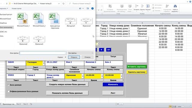This screenshot has height=108, width=192.
Task: Open Условное форматирование in Excel ribbon
Action: click(110, 8)
